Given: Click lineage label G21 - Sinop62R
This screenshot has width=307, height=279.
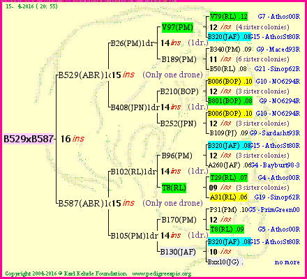Looking at the screenshot, I should tap(277, 69).
